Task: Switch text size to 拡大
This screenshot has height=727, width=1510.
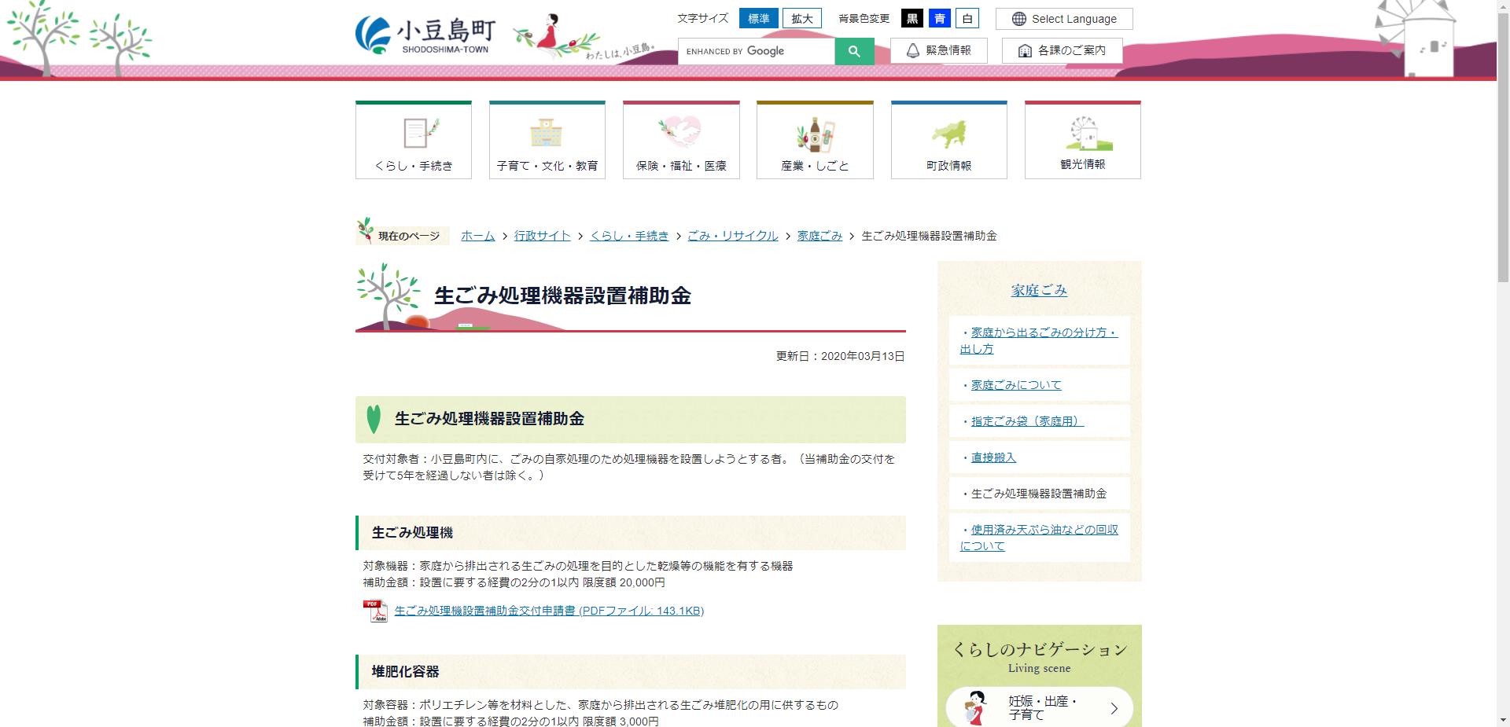Action: point(801,18)
